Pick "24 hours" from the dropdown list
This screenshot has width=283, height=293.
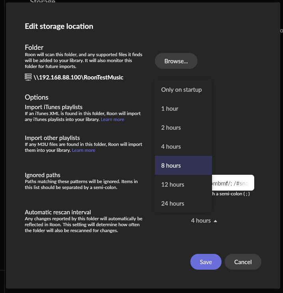pos(173,204)
